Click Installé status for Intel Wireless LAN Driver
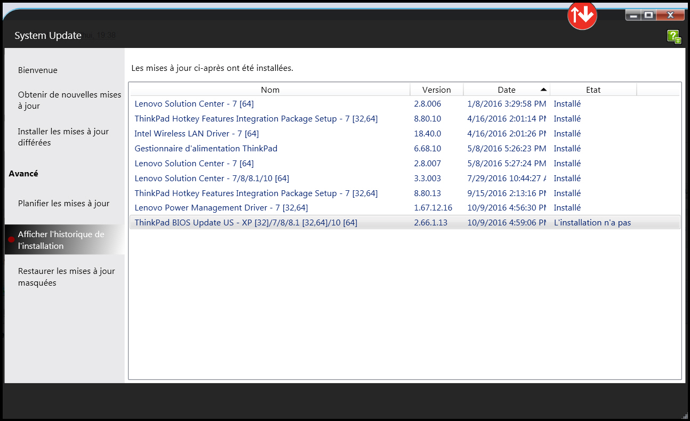690x421 pixels. coord(567,134)
